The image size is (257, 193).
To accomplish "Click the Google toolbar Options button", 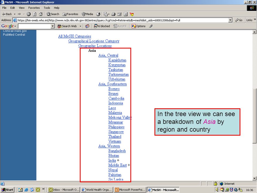I will pyautogui.click(x=139, y=26).
